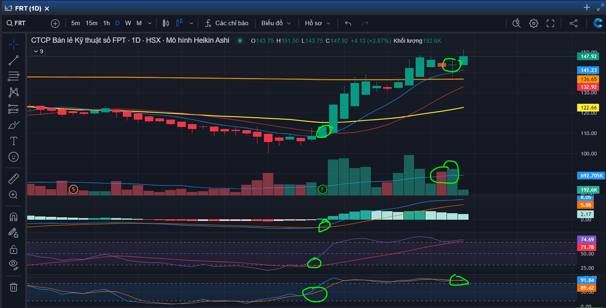The image size is (606, 308).
Task: Redo the chart action
Action: (365, 23)
